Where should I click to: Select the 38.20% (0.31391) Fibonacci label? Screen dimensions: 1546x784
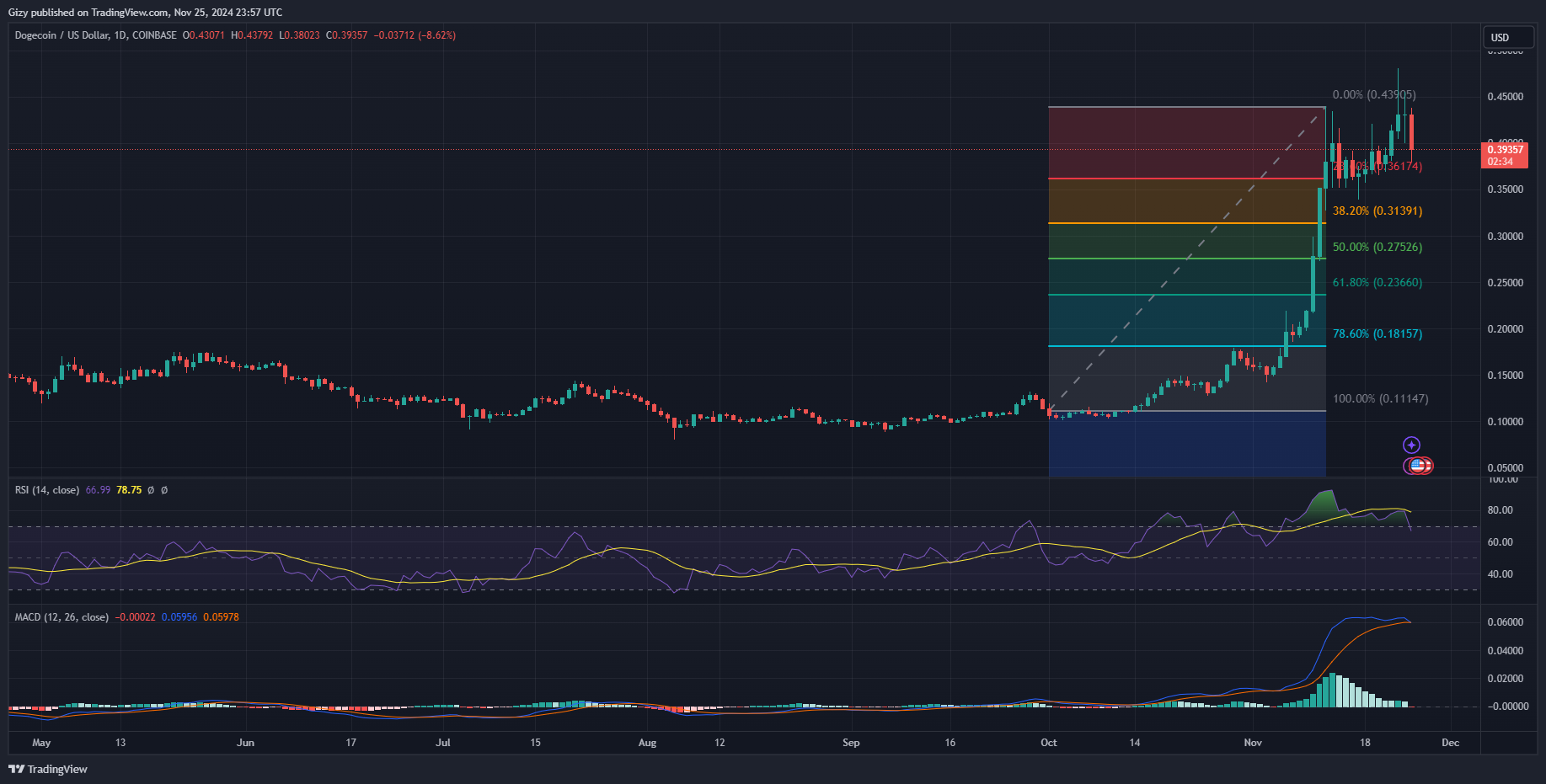click(1377, 211)
